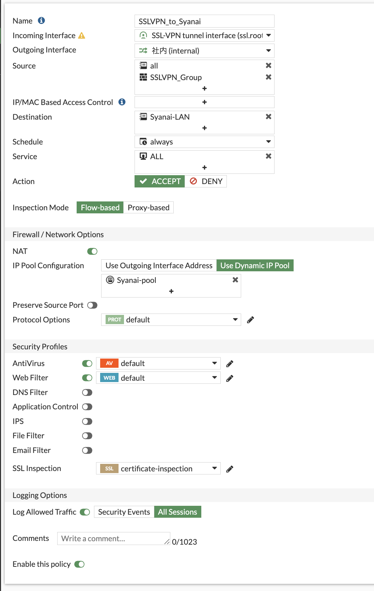374x591 pixels.
Task: Edit the Protocol Options profile with pencil
Action: pos(250,320)
